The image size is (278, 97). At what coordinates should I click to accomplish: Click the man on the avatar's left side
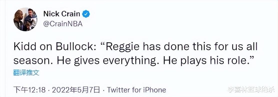tap(18, 20)
